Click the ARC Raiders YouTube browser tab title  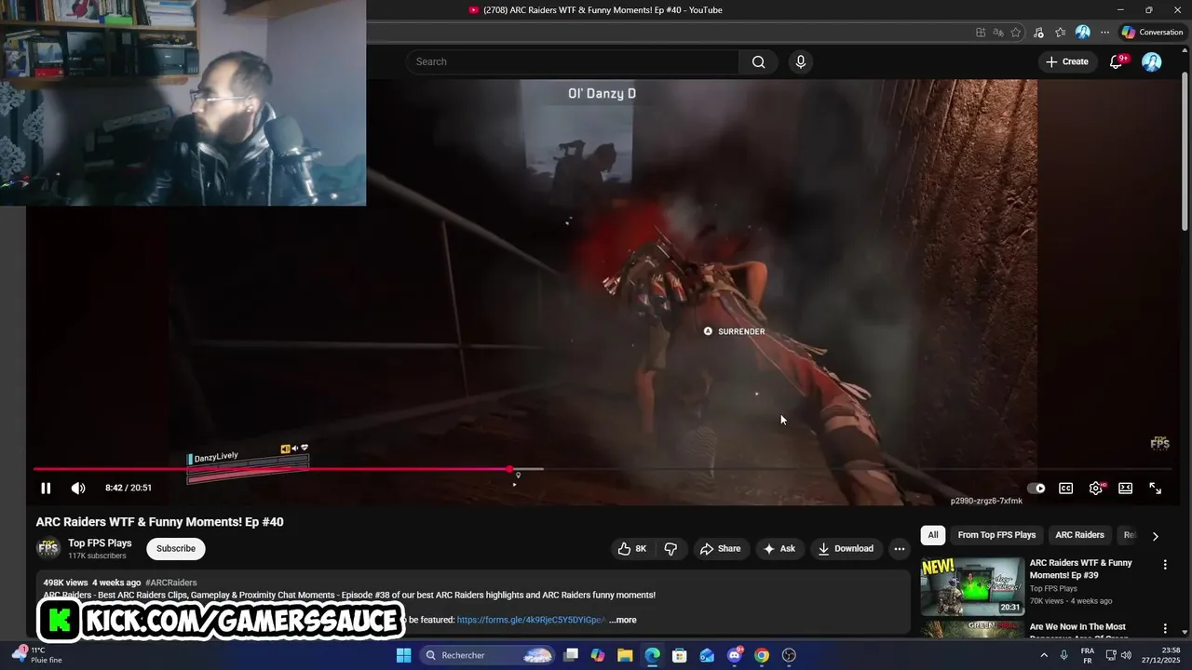click(x=603, y=10)
